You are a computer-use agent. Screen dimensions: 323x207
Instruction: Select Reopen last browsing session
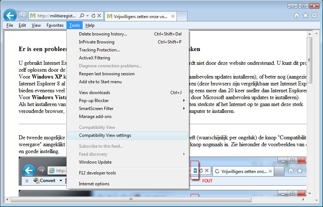pos(128,74)
